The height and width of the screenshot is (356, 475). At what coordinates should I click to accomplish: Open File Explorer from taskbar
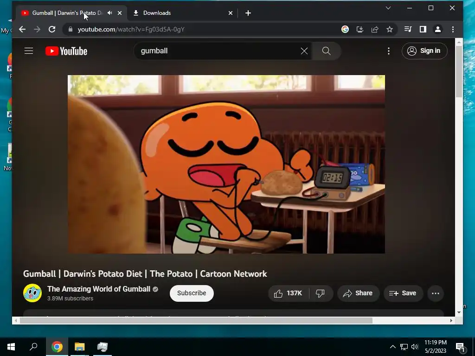80,347
